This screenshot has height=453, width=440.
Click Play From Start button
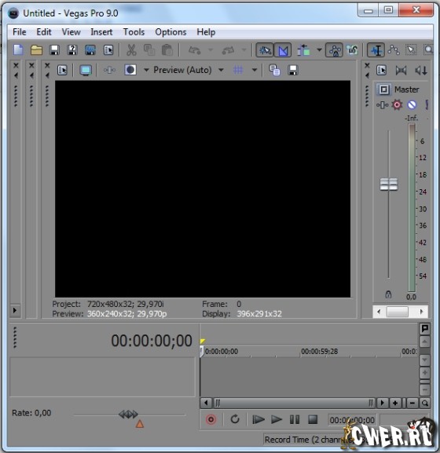click(258, 419)
